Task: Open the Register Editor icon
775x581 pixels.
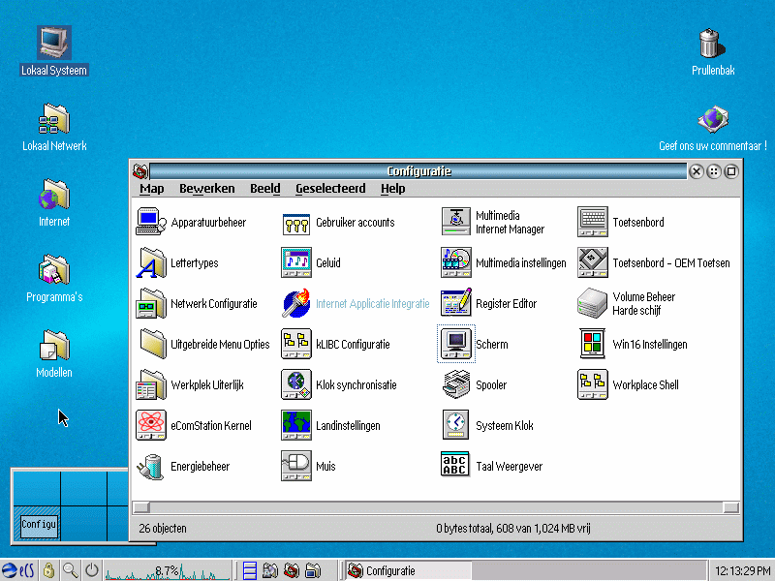Action: pos(455,303)
